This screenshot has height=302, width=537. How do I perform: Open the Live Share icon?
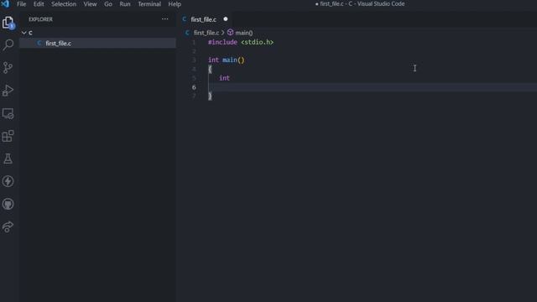(x=8, y=226)
